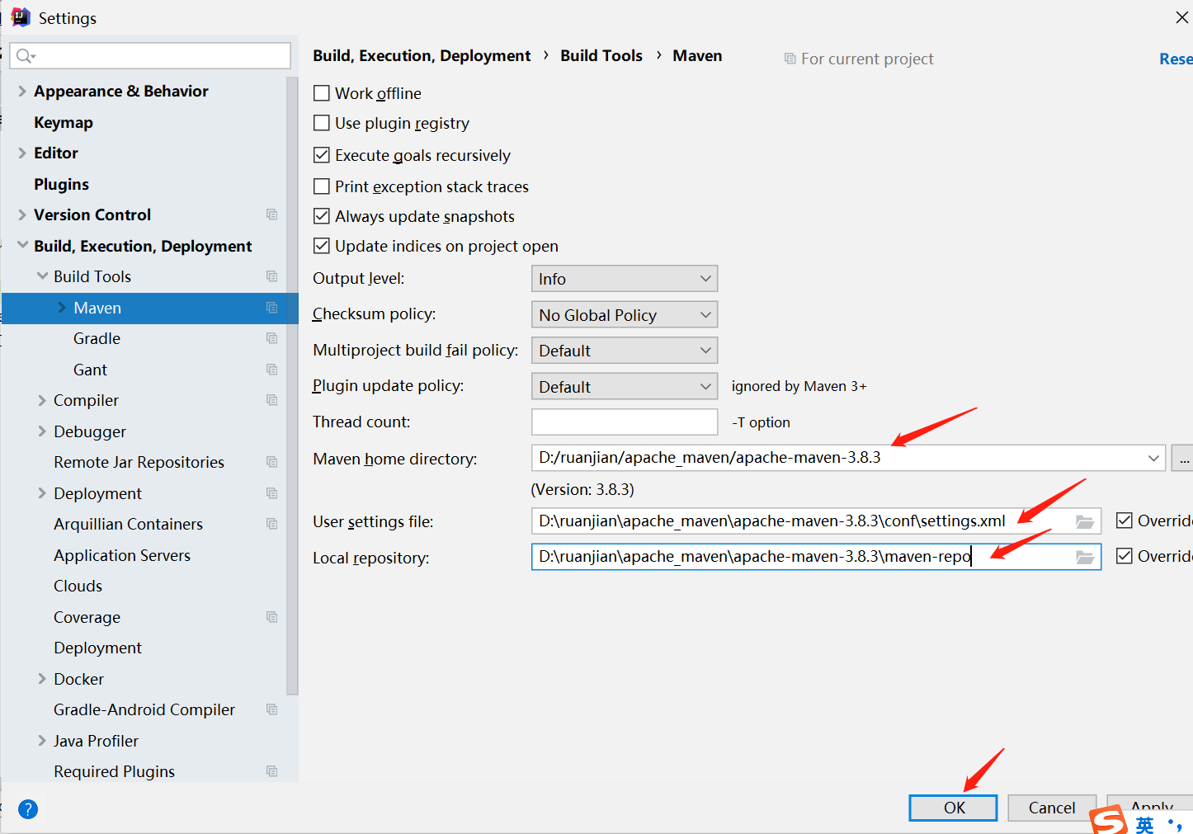1193x834 pixels.
Task: Select Clouds settings page
Action: tap(78, 586)
